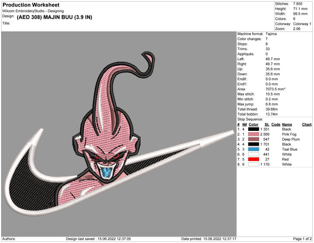Image resolution: width=314 pixels, height=243 pixels.
Task: Select the Red color swatch
Action: (253, 159)
